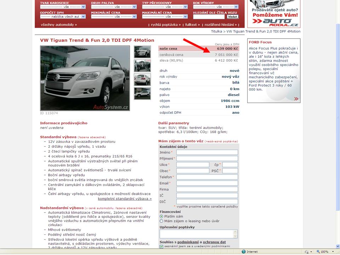
Task: Open 'rozšířené hledání' menu link
Action: (x=220, y=25)
